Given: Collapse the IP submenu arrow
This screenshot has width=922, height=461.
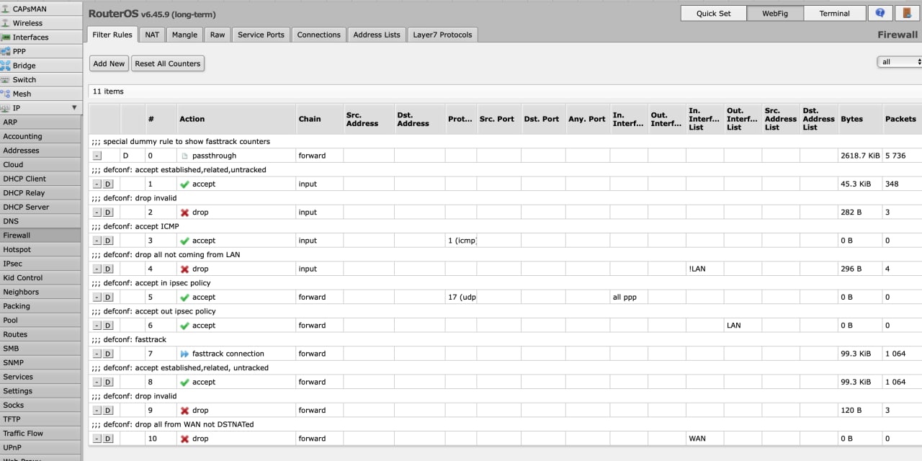Looking at the screenshot, I should (x=74, y=108).
